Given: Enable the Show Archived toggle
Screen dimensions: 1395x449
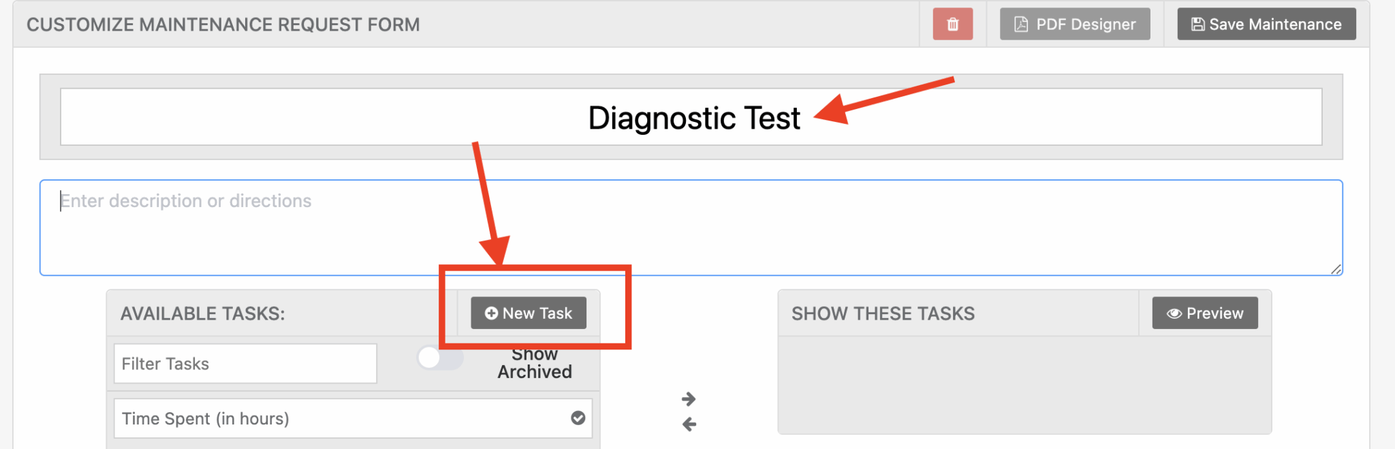Looking at the screenshot, I should click(x=440, y=357).
